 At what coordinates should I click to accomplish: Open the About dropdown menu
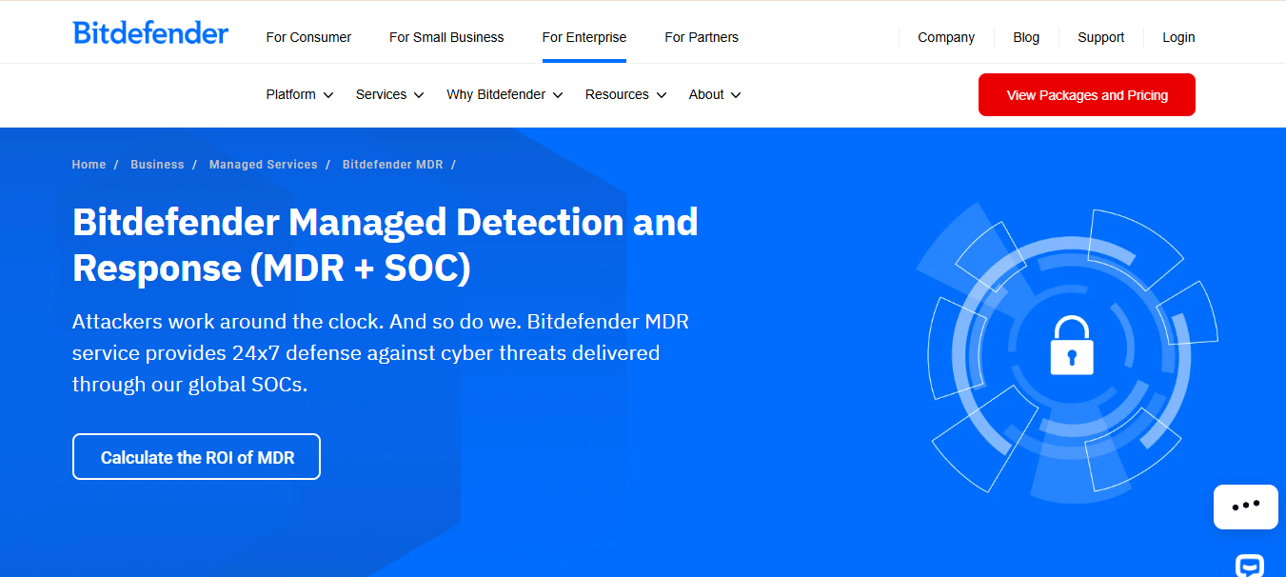(715, 94)
